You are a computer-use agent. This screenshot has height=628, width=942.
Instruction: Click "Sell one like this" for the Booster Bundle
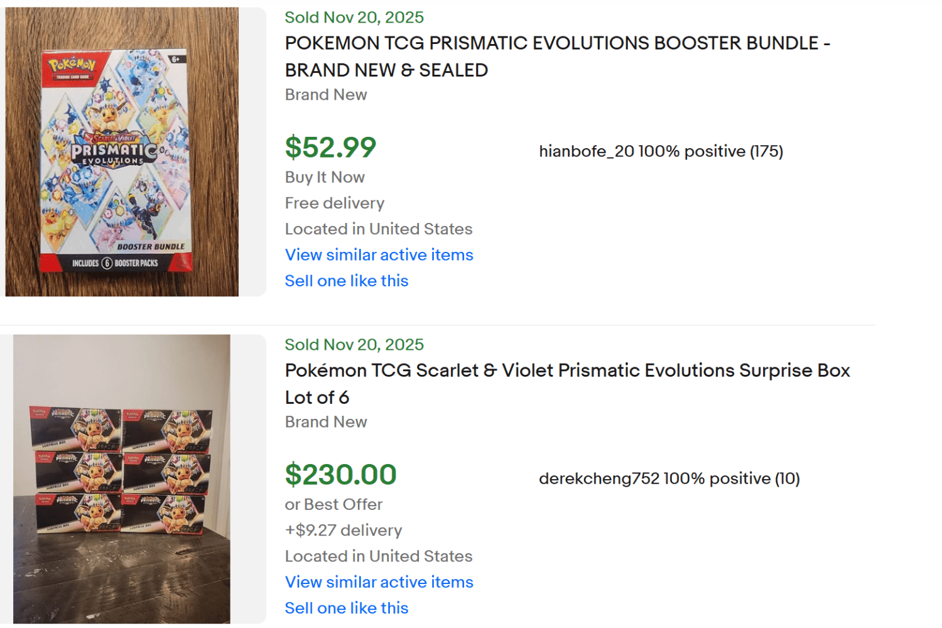coord(346,281)
